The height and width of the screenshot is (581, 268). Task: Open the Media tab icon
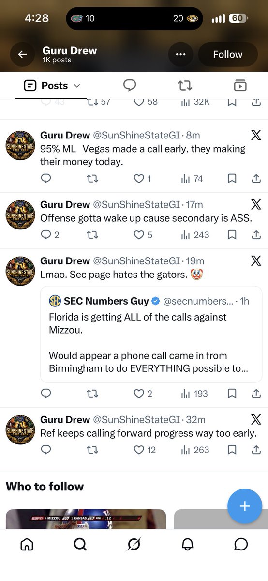tap(240, 86)
